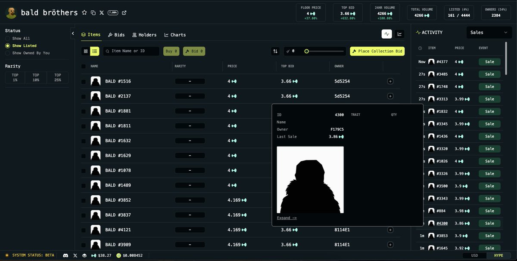Open the Items tab
The width and height of the screenshot is (517, 261).
[x=91, y=35]
